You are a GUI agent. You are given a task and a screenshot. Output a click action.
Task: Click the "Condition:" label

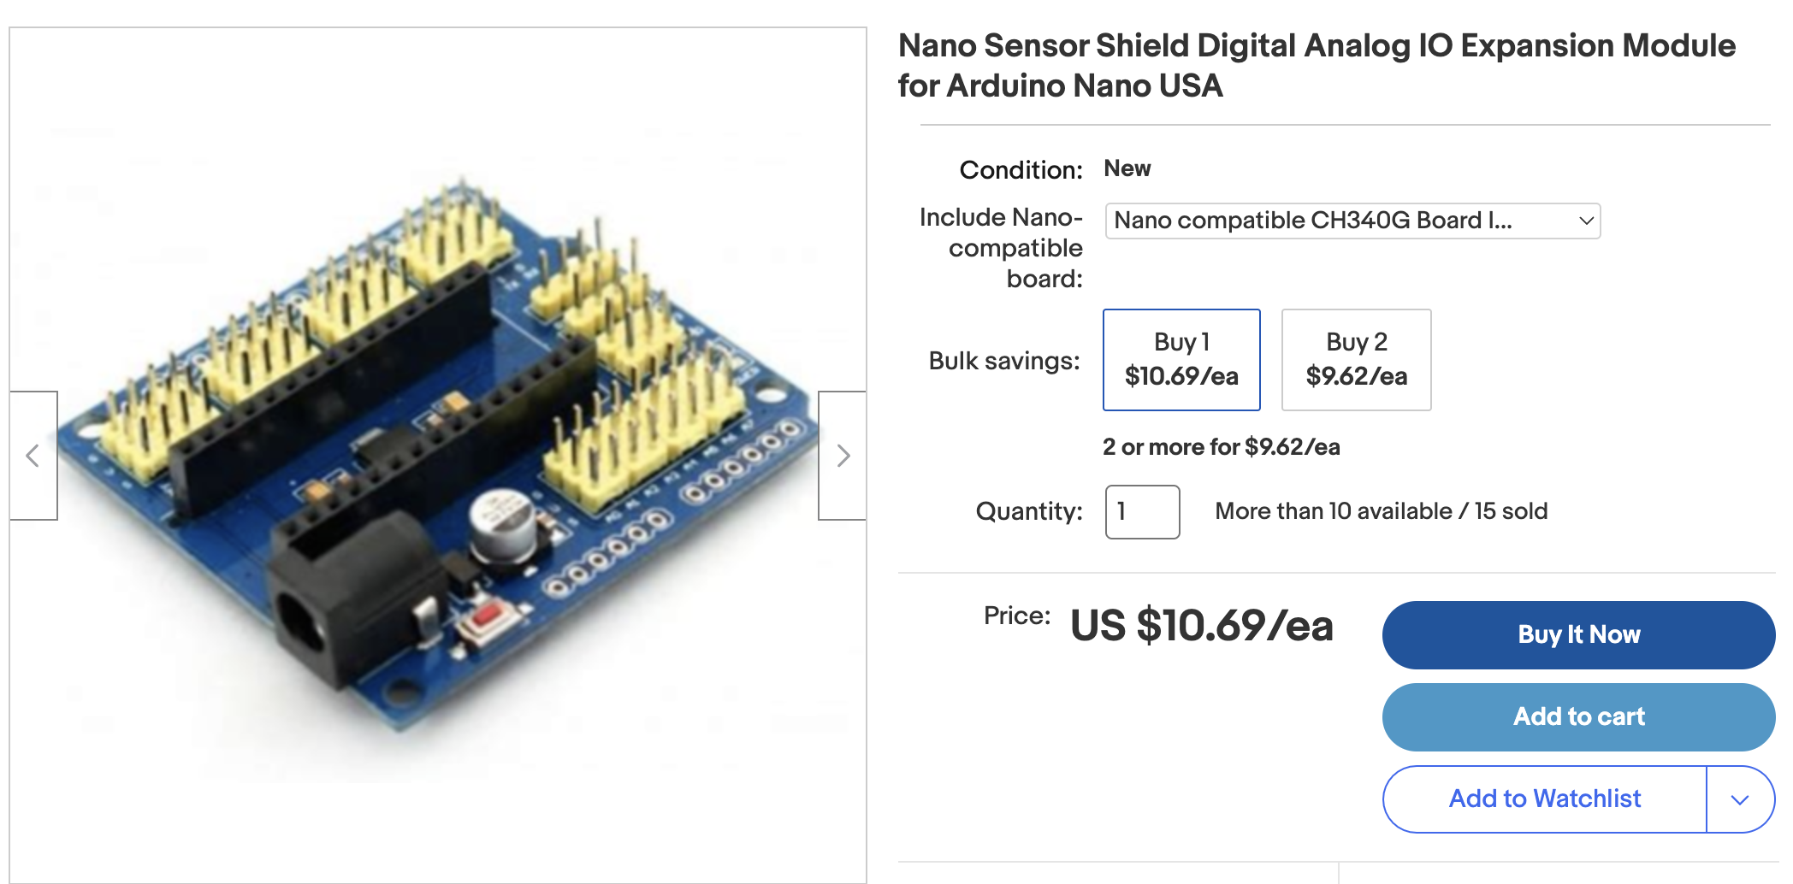1021,170
